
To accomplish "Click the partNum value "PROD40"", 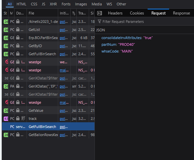I will (x=126, y=44).
